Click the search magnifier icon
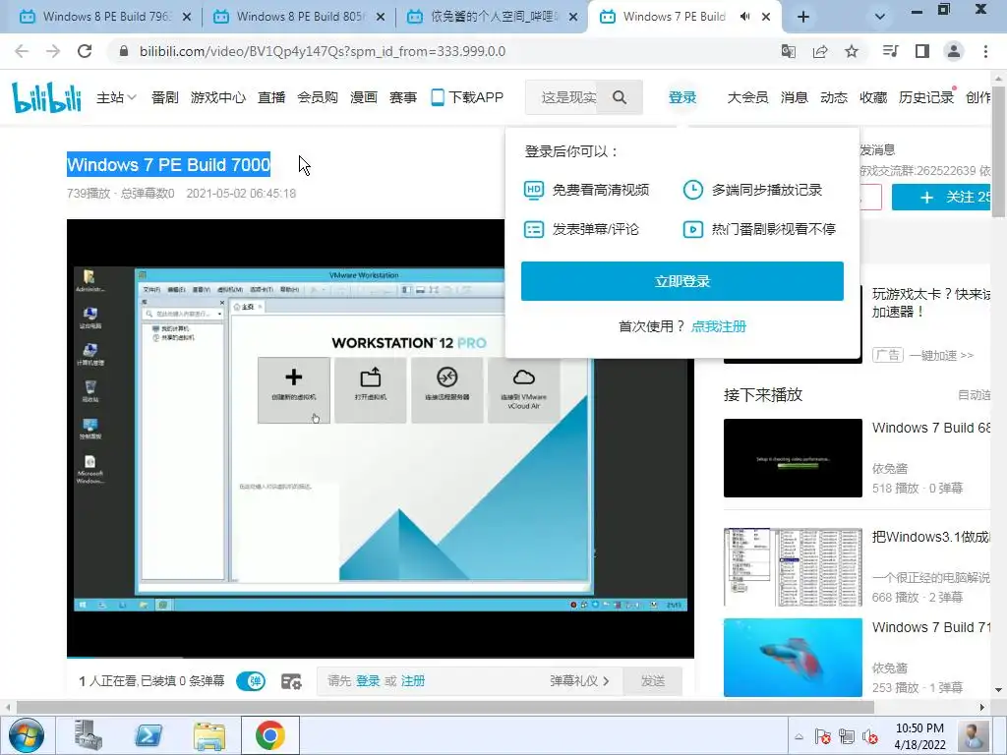This screenshot has height=755, width=1007. pyautogui.click(x=620, y=97)
